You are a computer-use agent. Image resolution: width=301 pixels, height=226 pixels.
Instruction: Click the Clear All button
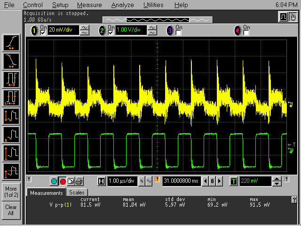11,210
